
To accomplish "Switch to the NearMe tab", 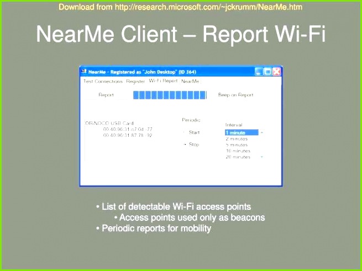I will 190,81.
